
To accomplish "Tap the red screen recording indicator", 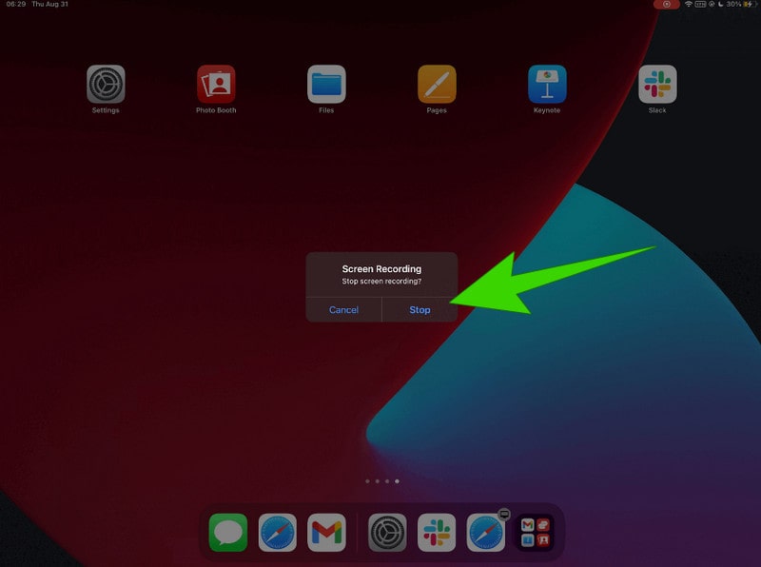I will (666, 7).
